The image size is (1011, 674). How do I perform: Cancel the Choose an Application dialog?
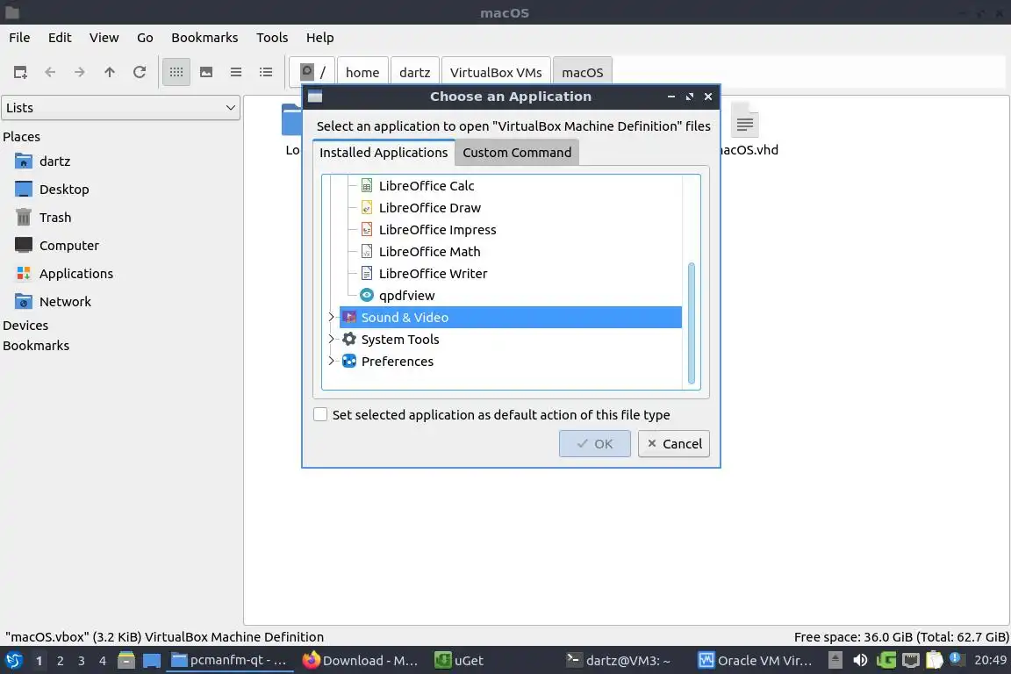click(674, 444)
